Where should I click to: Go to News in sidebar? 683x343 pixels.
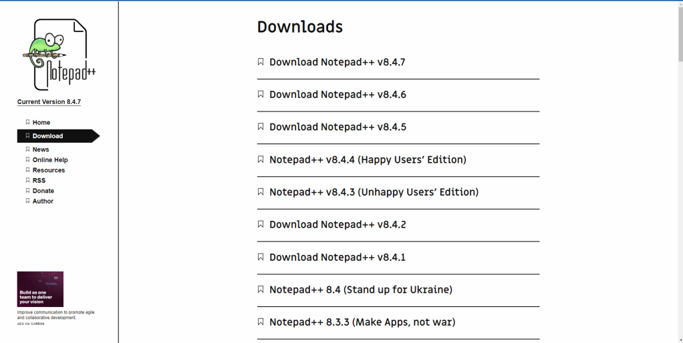(41, 149)
